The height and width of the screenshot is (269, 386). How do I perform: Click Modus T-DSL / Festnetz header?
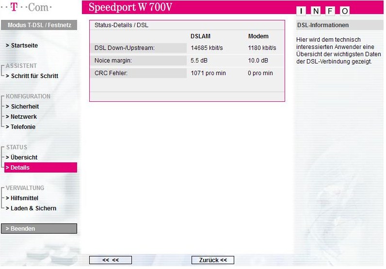(x=39, y=25)
